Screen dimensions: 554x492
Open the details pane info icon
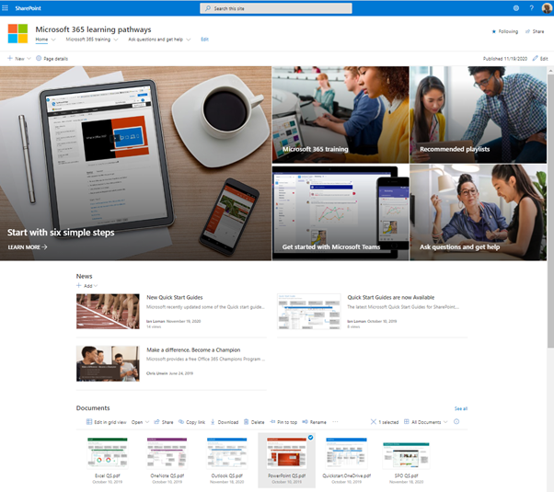point(456,421)
